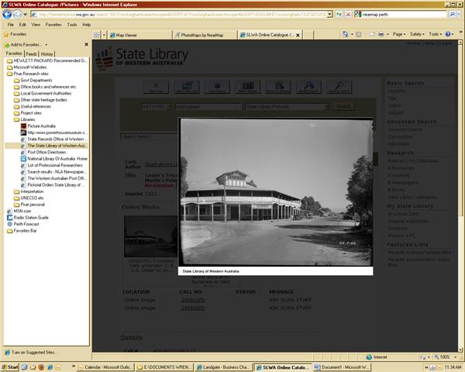
Task: Open the File menu
Action: 10,25
